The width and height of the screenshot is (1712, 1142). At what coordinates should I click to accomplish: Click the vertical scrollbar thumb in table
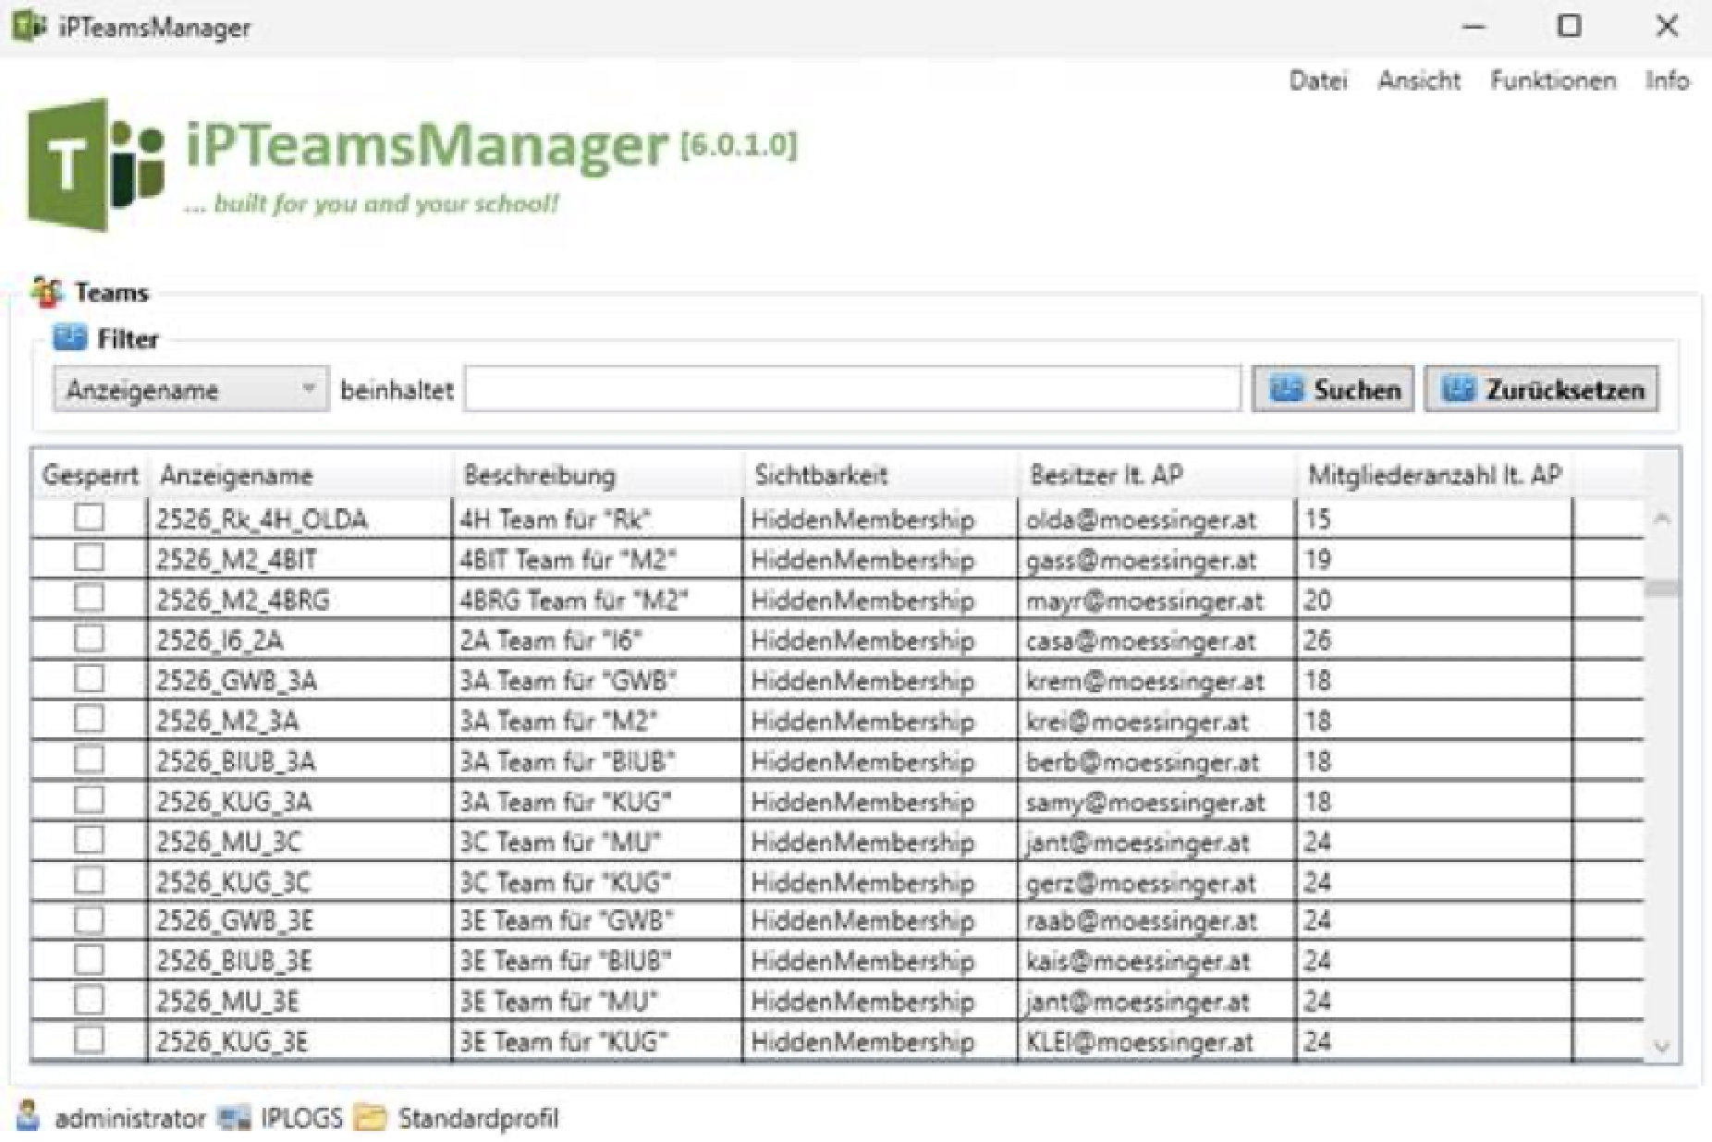1662,589
